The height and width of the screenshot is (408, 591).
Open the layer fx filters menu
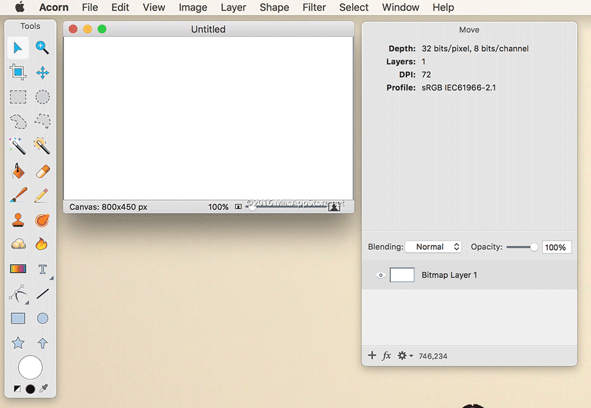coord(387,356)
